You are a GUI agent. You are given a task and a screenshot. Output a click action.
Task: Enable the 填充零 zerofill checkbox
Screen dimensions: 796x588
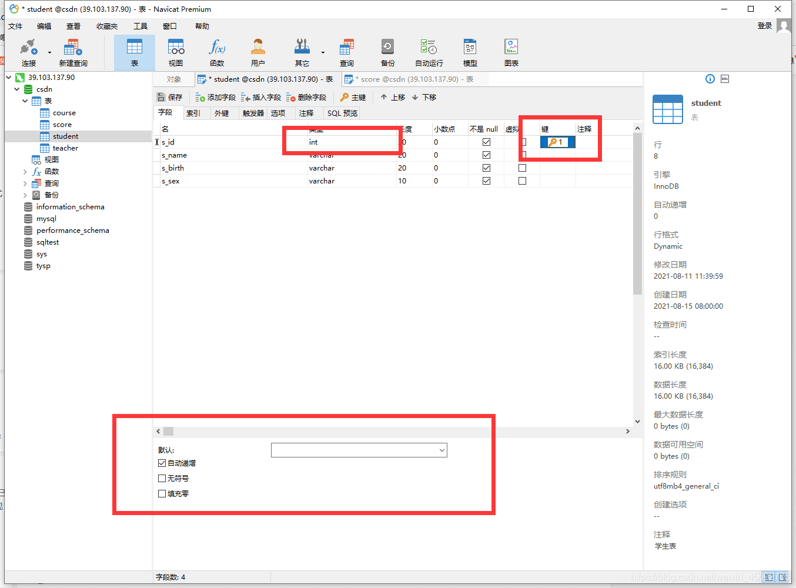[162, 494]
